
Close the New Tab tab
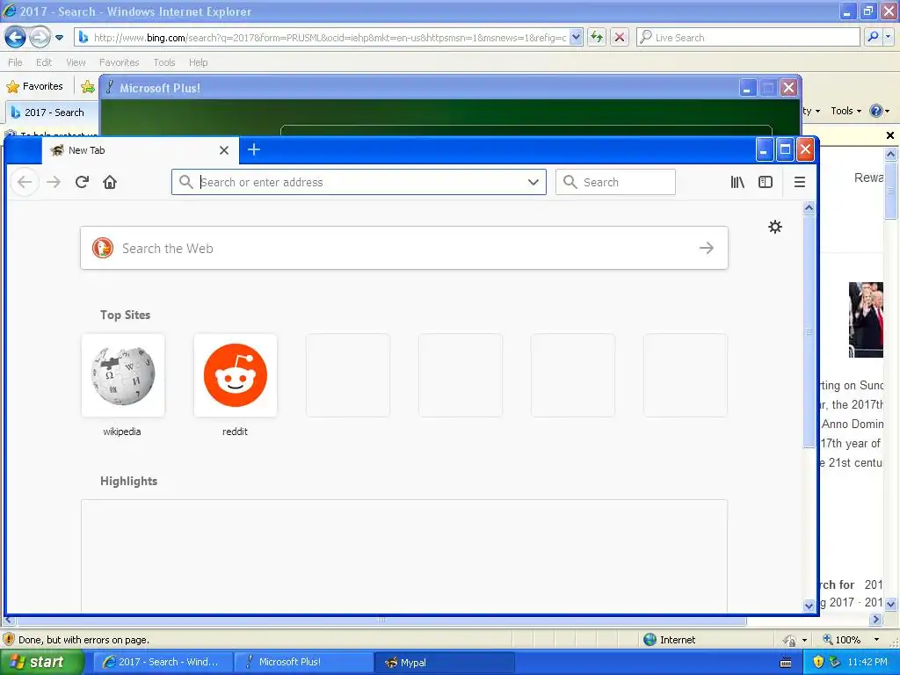tap(224, 150)
